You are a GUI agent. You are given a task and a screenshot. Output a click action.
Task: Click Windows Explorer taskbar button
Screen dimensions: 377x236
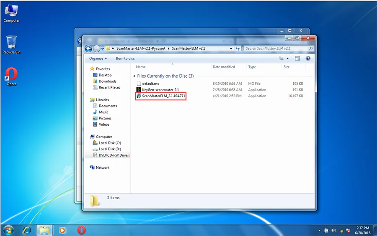click(44, 231)
